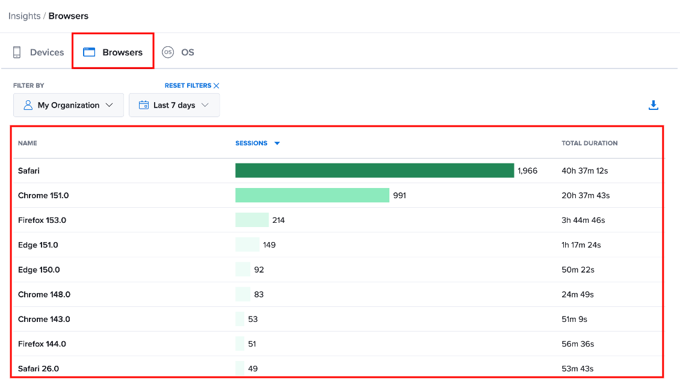Click the Browsers breadcrumb title

[x=69, y=16]
